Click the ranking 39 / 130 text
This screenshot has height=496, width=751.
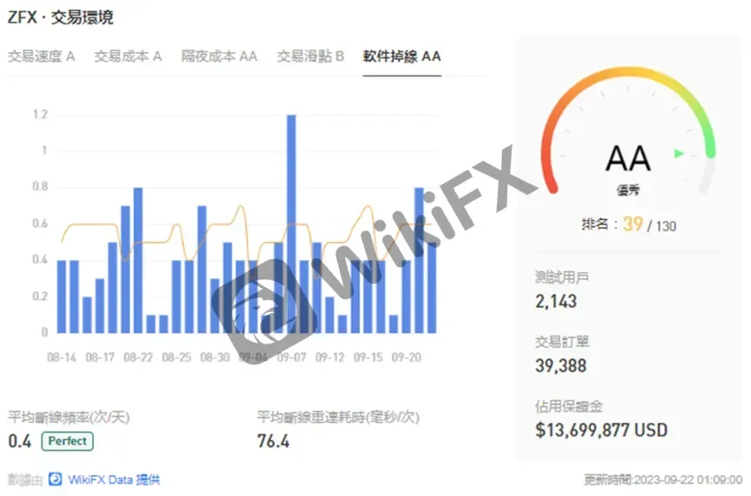pyautogui.click(x=629, y=225)
